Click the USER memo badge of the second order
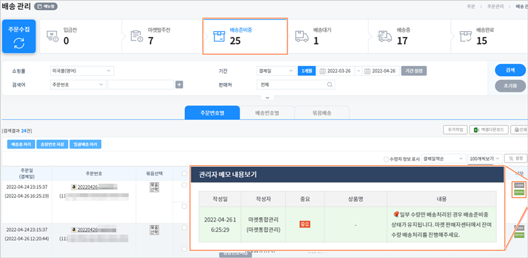 519,228
